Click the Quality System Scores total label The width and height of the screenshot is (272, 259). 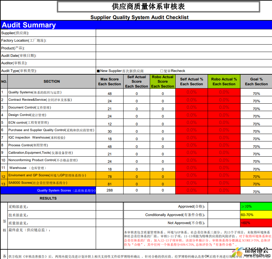coord(66,191)
